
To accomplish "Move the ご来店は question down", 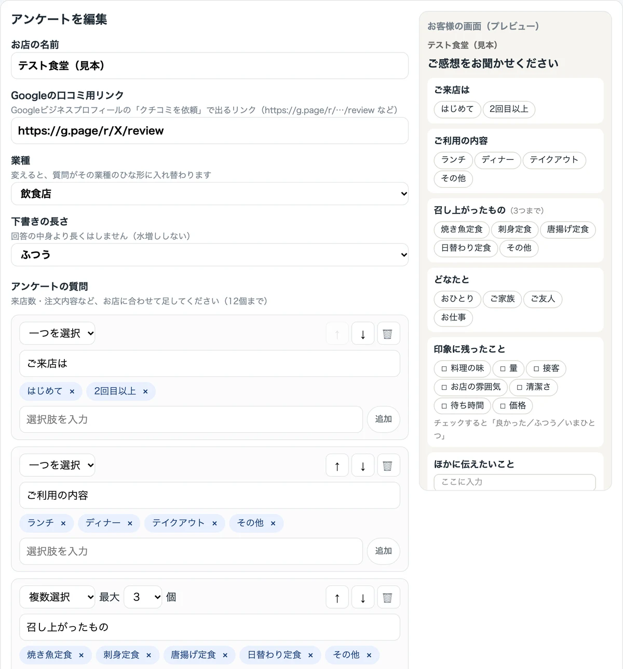I will click(x=363, y=334).
